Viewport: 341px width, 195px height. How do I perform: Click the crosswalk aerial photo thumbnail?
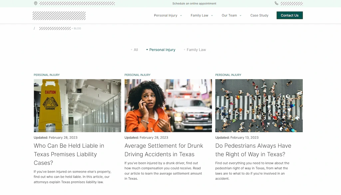(259, 105)
